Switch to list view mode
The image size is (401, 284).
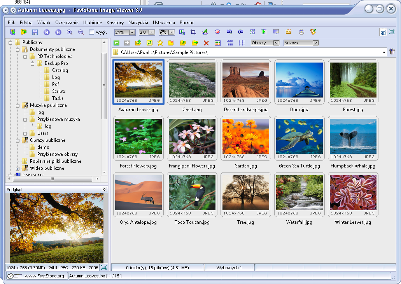point(242,43)
